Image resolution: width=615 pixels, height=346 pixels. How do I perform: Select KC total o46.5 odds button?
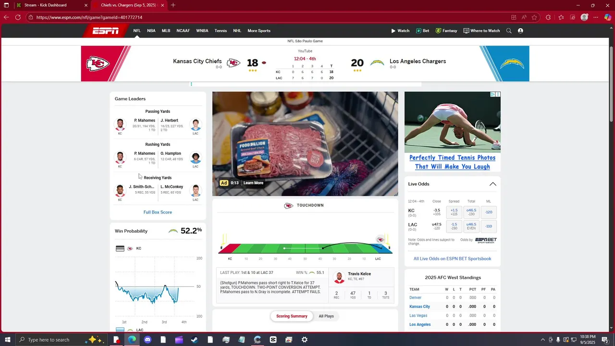pos(471,212)
